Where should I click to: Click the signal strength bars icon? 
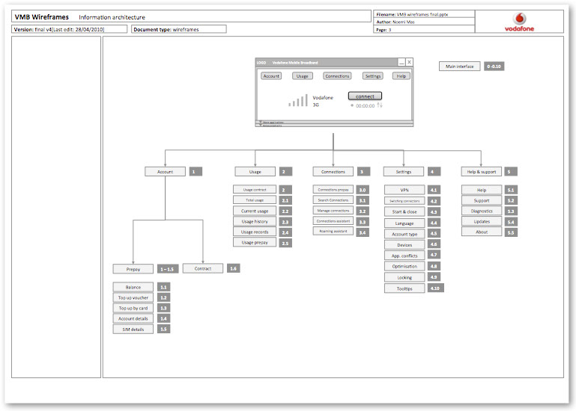tap(298, 101)
